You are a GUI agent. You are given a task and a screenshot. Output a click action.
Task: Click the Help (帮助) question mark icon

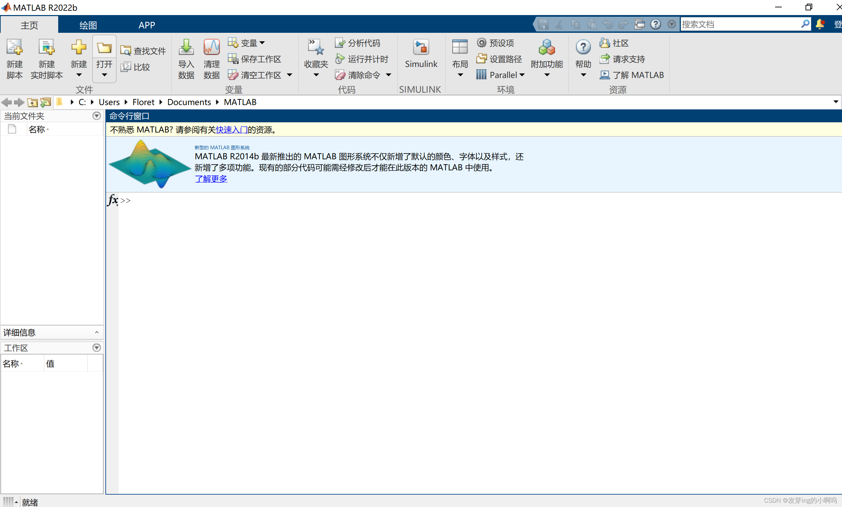583,47
